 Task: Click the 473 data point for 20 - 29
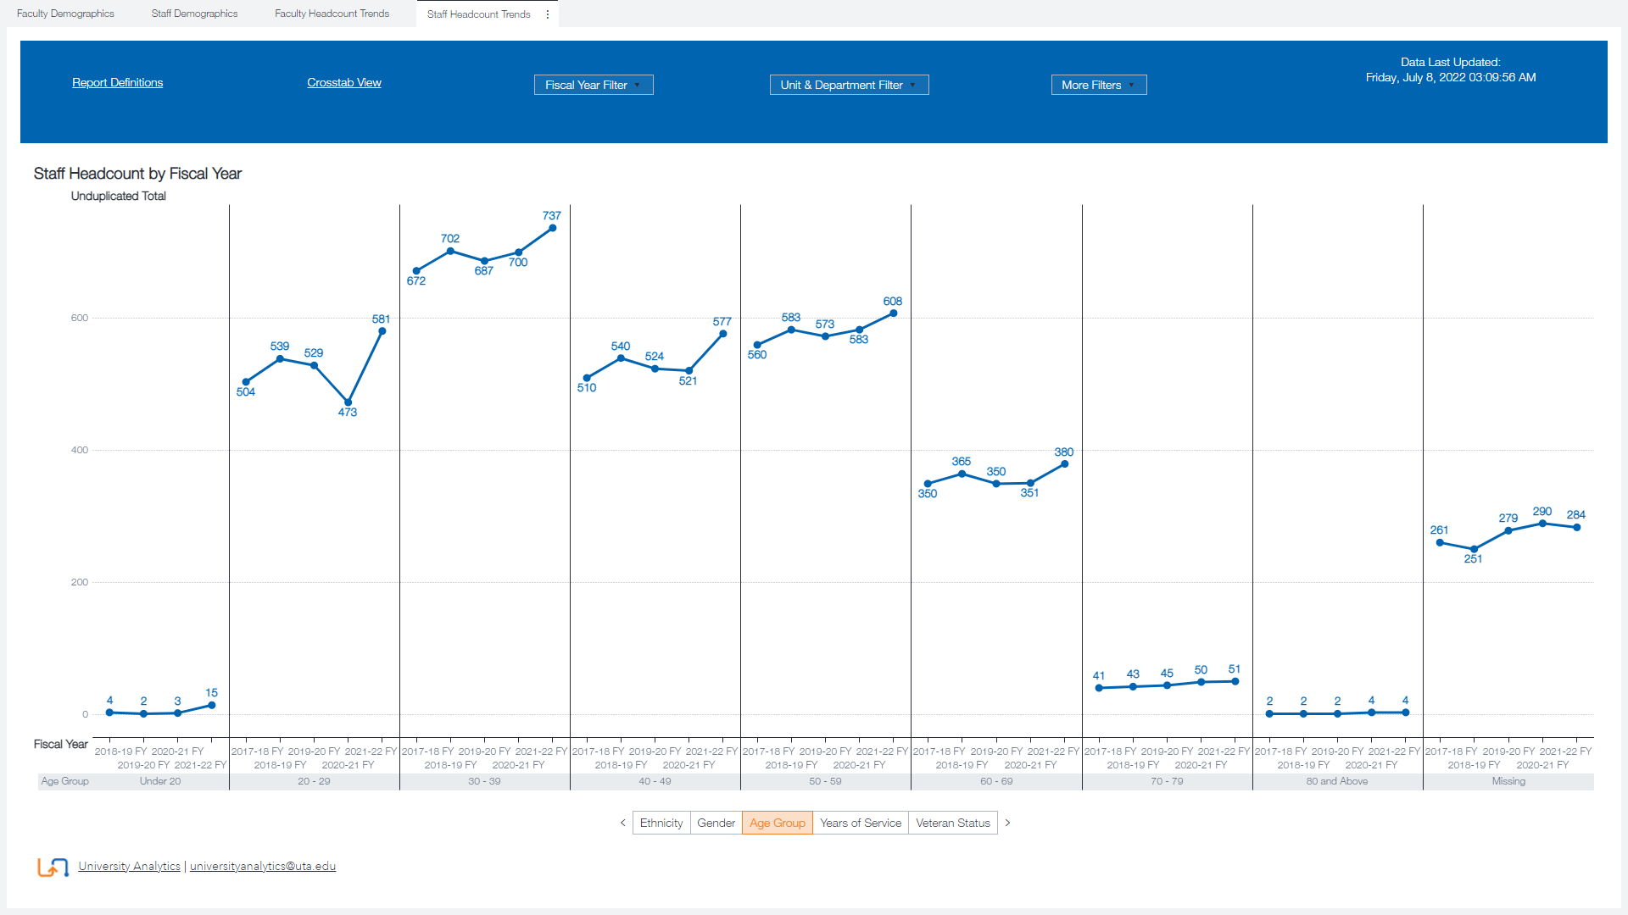[348, 402]
